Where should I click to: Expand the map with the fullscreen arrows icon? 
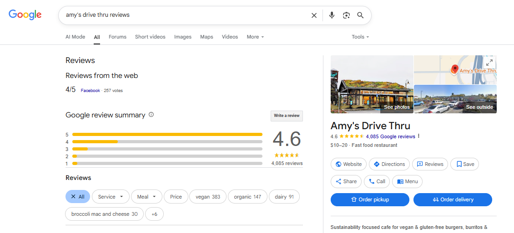tap(489, 62)
